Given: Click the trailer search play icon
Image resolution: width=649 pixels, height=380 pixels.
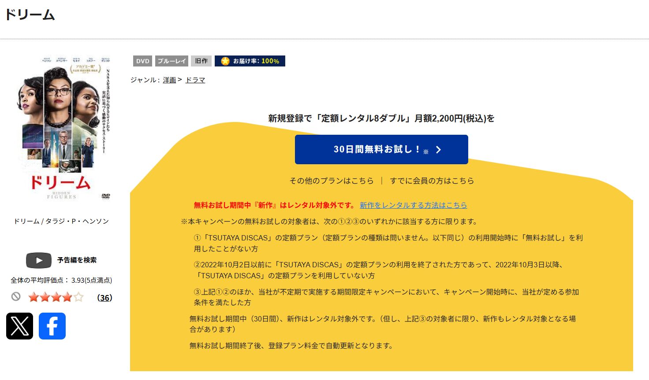Looking at the screenshot, I should [39, 260].
